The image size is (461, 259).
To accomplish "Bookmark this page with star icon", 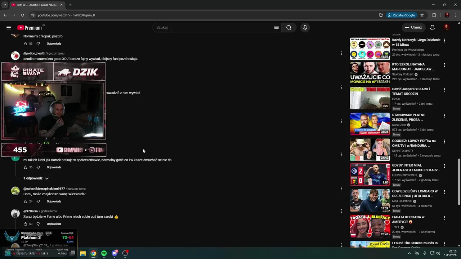I will point(422,15).
